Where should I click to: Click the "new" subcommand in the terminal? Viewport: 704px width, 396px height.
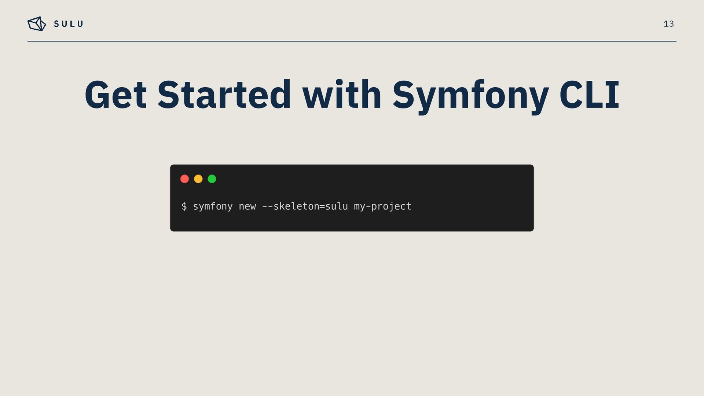(247, 206)
